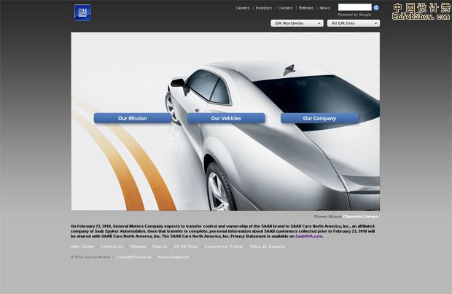Click the '© 2010 General Motors' text

(90, 257)
